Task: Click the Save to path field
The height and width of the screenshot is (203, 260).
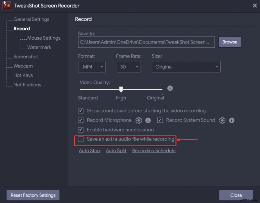Action: (x=146, y=42)
